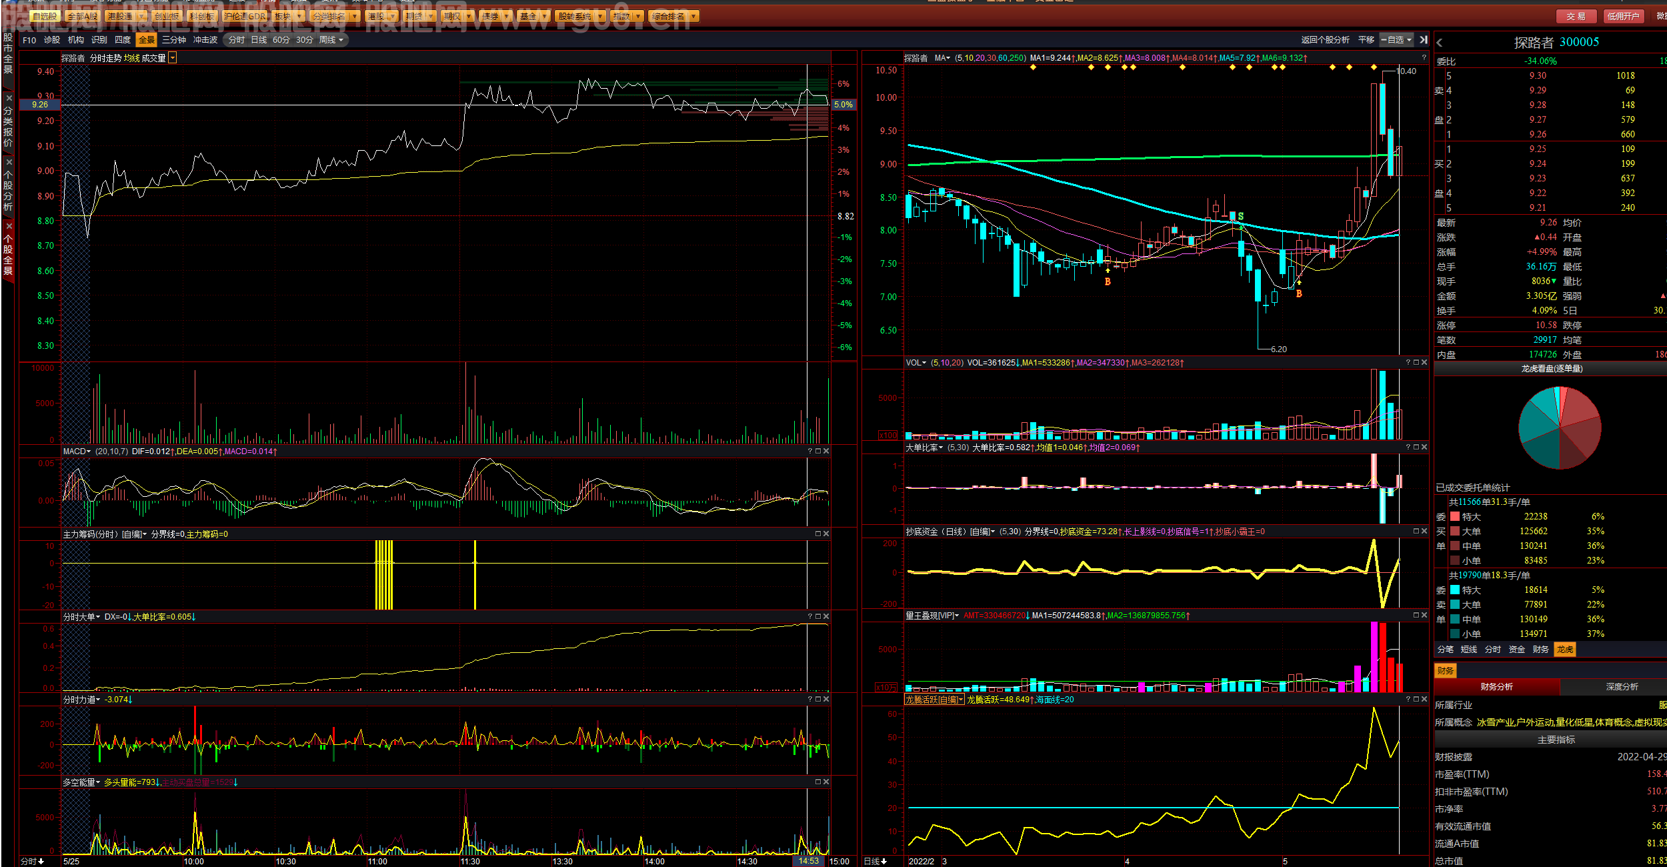Image resolution: width=1667 pixels, height=867 pixels.
Task: Open help for the MA daily chart
Action: 1424,58
